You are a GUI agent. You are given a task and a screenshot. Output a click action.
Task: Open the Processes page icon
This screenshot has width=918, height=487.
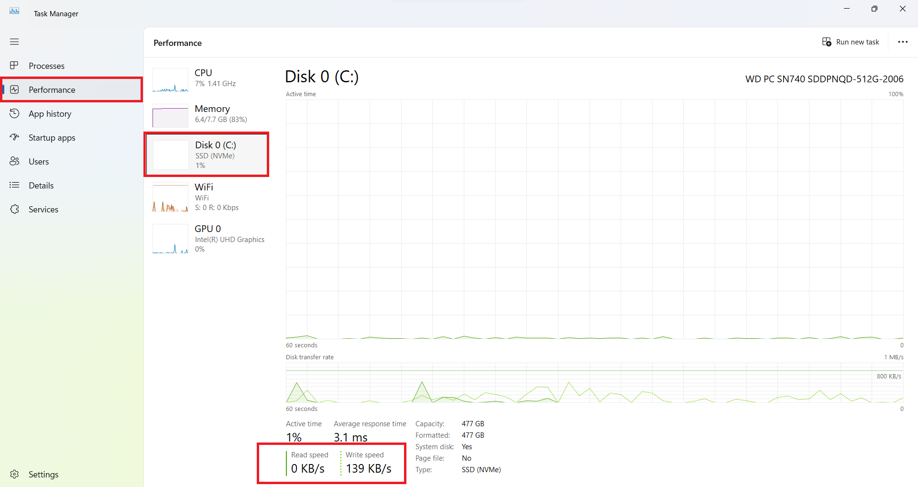pos(14,66)
